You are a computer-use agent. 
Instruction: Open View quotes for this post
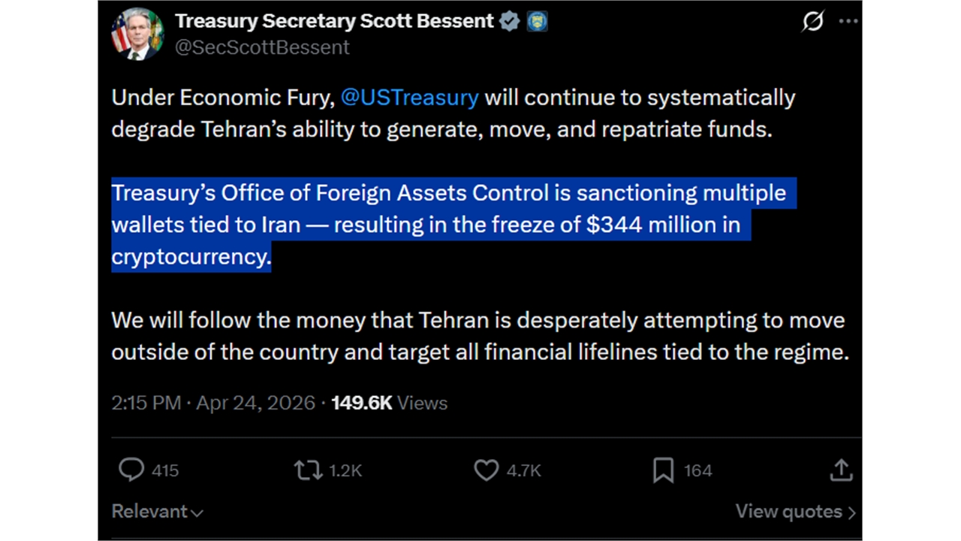tap(795, 512)
